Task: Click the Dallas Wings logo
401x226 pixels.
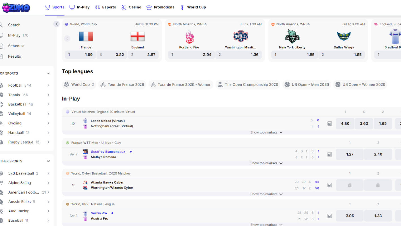Action: [x=344, y=36]
